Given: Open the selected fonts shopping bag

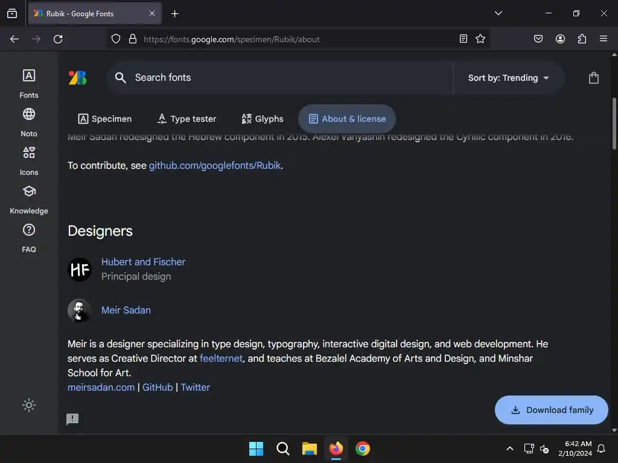Looking at the screenshot, I should click(x=594, y=78).
